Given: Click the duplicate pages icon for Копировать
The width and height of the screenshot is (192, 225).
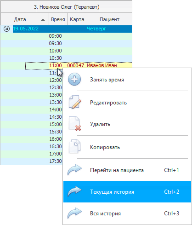Looking at the screenshot, I should coord(74,147).
